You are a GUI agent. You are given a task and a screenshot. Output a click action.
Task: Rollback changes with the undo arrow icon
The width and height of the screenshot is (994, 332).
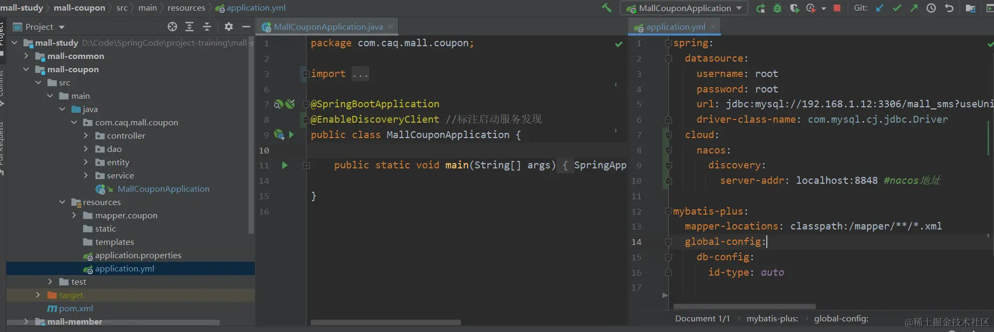[949, 8]
